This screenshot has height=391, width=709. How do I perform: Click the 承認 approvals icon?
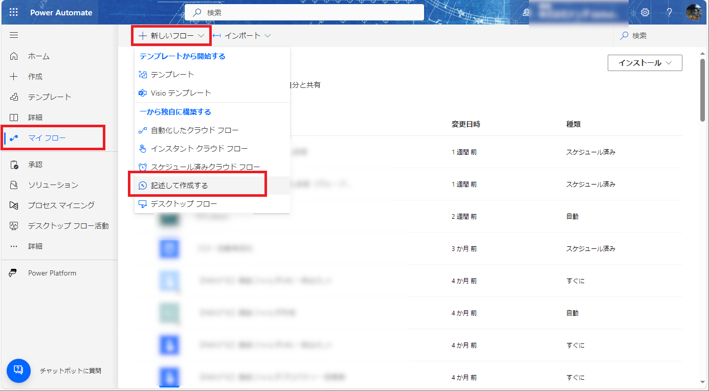[x=14, y=165]
